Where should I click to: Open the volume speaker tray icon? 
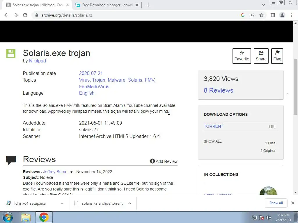pyautogui.click(x=269, y=217)
